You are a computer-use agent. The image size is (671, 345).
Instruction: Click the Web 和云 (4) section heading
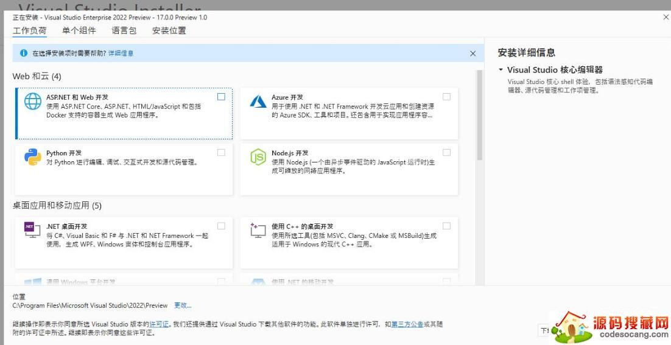(37, 77)
